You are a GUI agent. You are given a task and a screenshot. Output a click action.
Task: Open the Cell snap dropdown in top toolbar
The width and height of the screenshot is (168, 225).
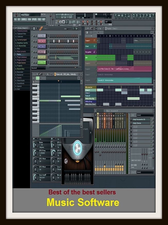[x=108, y=22]
